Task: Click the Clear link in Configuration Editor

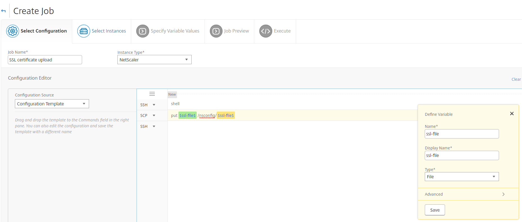Action: (516, 79)
